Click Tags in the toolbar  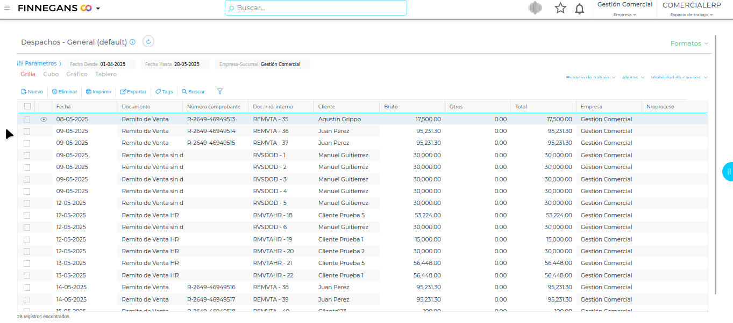tap(164, 92)
